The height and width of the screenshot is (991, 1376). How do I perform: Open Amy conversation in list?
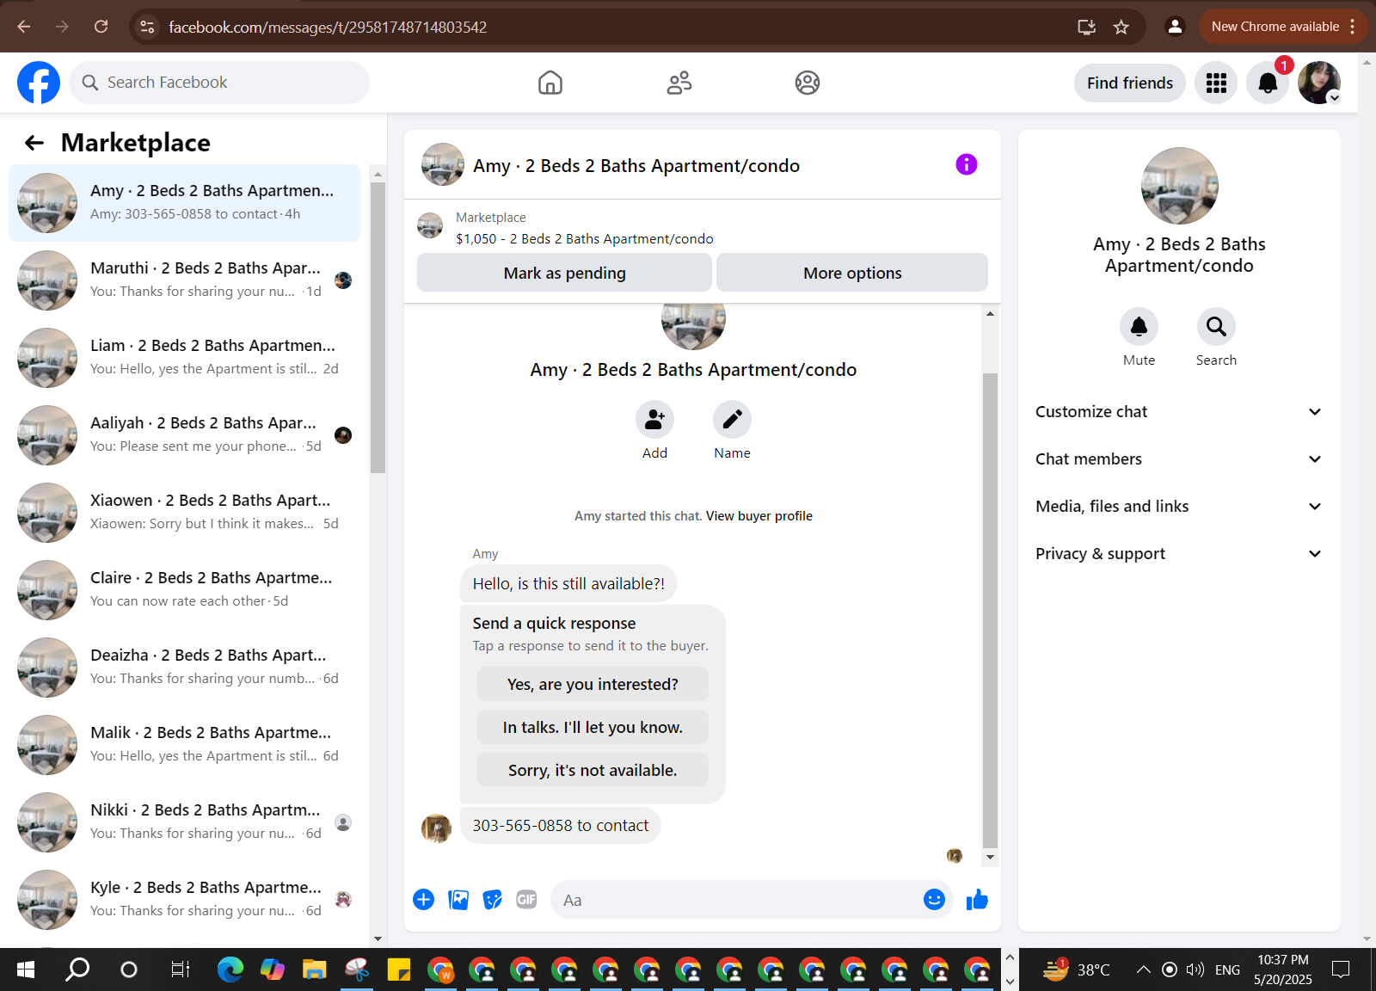tap(184, 203)
